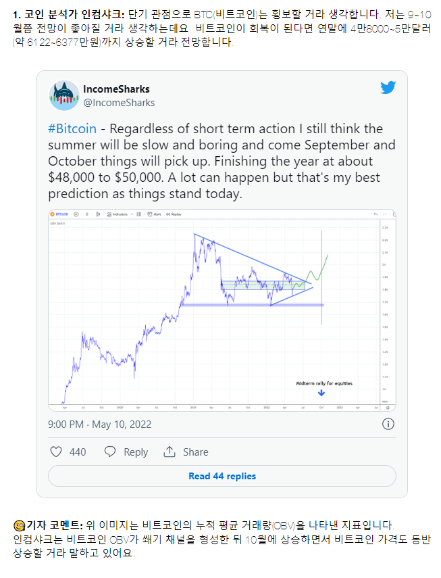Image resolution: width=441 pixels, height=578 pixels.
Task: Click the Reply text label
Action: 136,452
